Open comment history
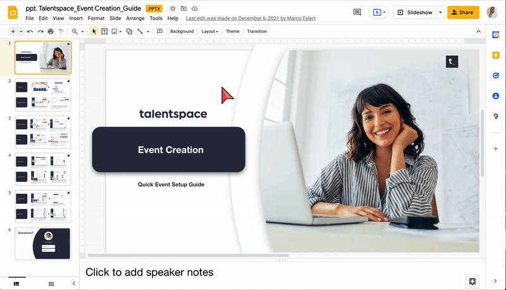This screenshot has height=290, width=506. click(x=357, y=12)
